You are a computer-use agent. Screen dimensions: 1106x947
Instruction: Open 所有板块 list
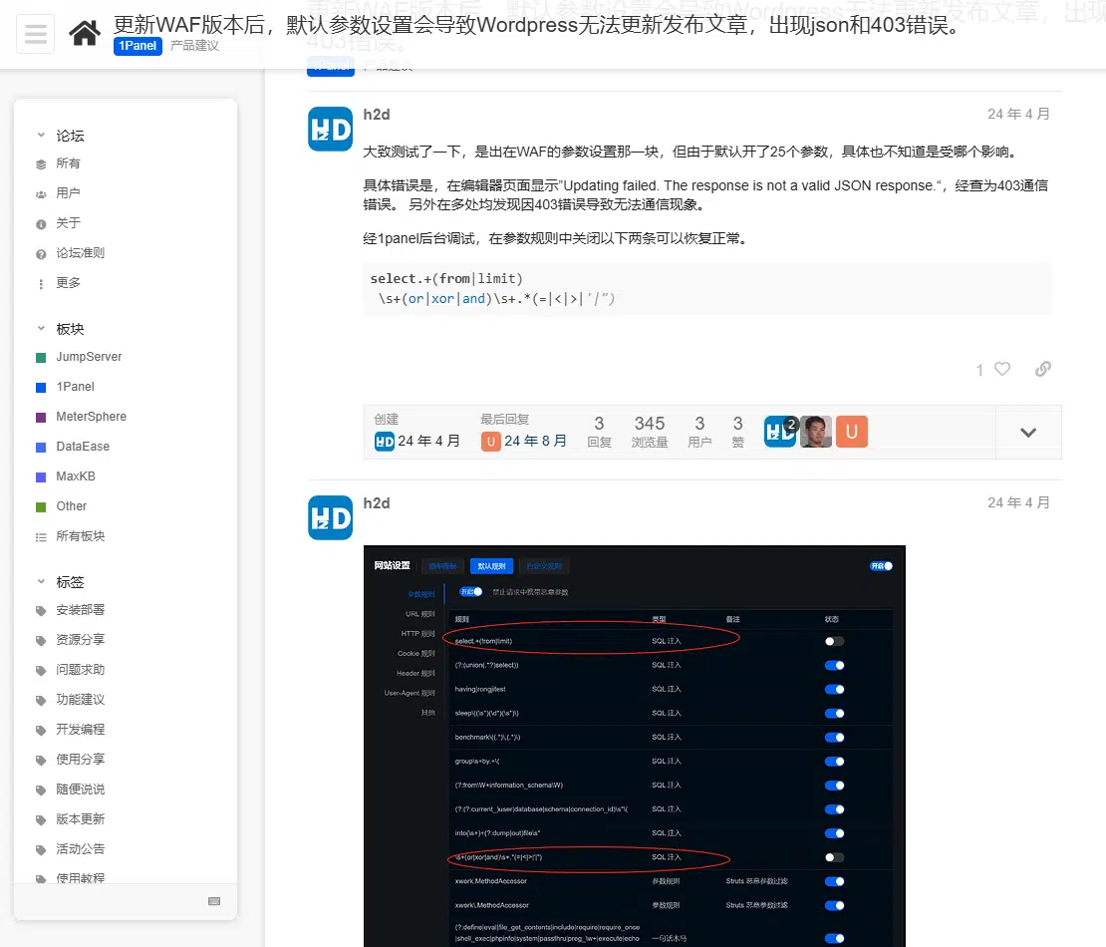(80, 536)
